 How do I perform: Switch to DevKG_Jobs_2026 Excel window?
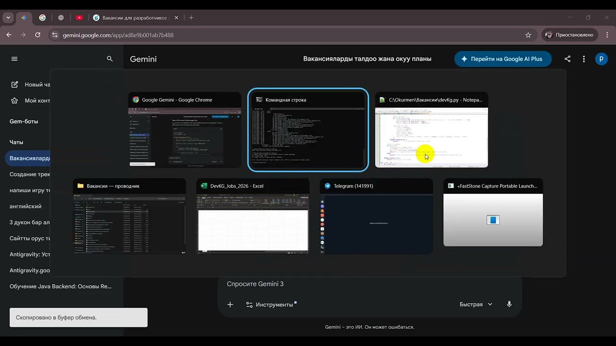click(253, 216)
